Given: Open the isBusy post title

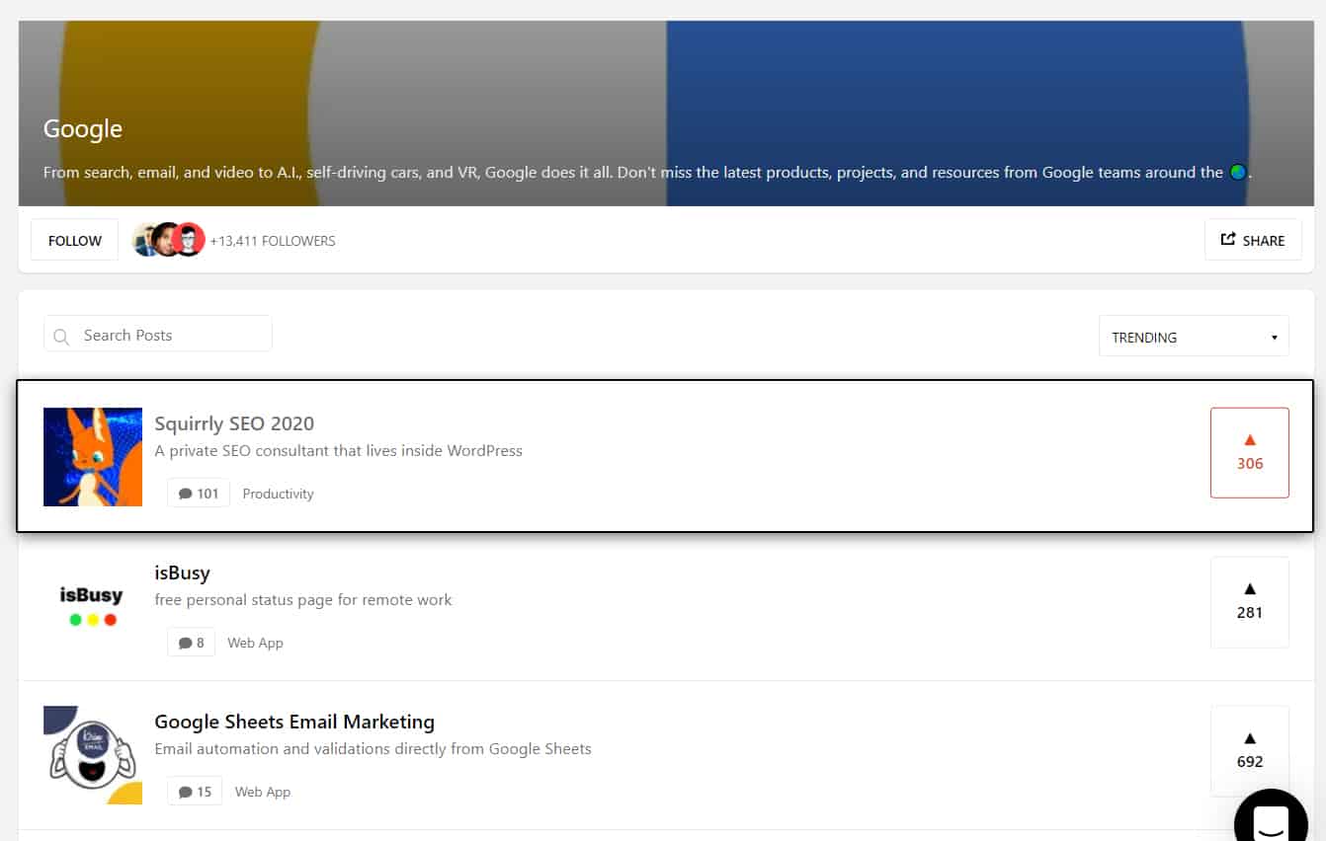Looking at the screenshot, I should coord(183,573).
